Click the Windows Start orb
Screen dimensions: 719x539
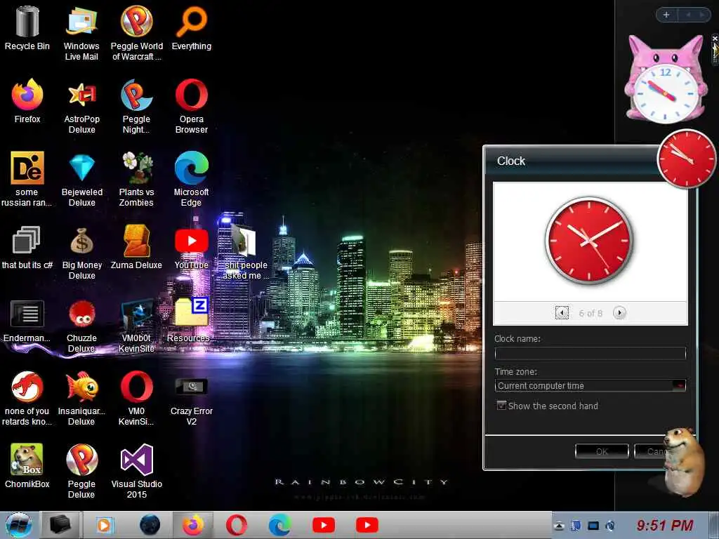point(19,525)
